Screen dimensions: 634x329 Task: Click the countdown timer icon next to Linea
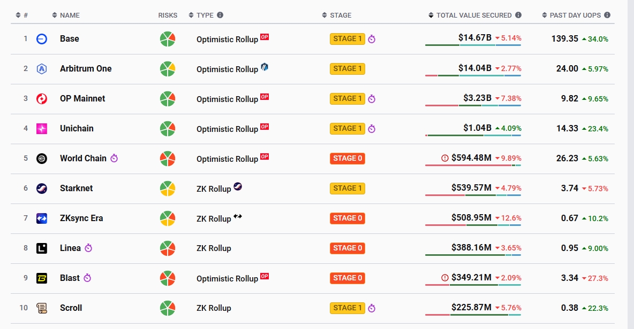click(89, 248)
